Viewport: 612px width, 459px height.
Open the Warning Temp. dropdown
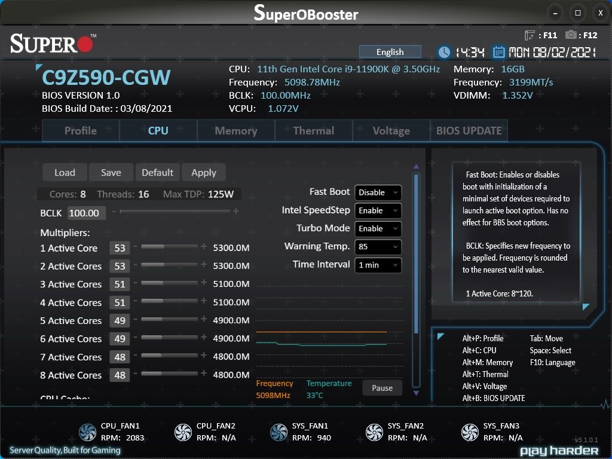coord(378,247)
